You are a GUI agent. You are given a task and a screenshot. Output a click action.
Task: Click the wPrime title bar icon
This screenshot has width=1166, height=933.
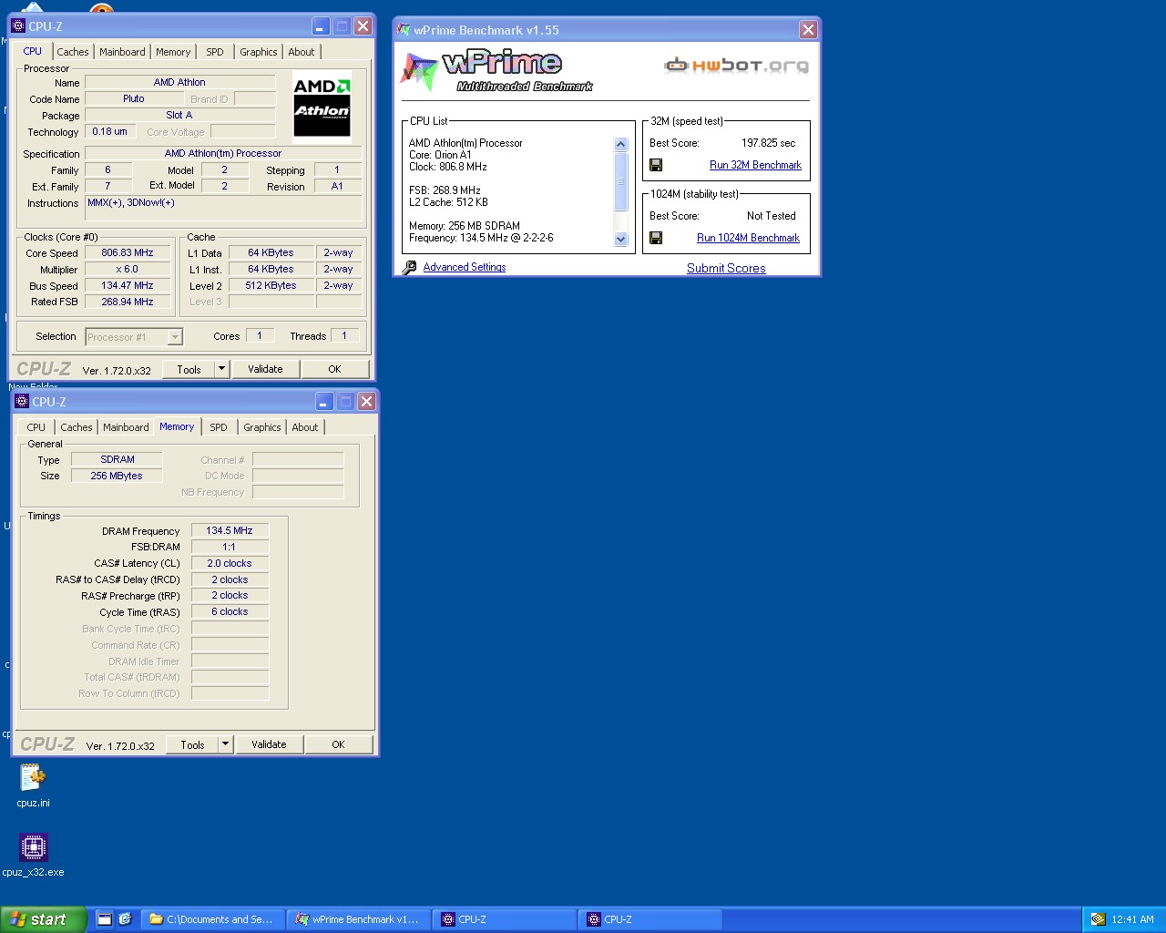coord(404,30)
